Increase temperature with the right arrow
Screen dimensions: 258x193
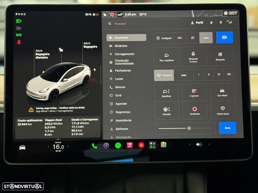pos(68,146)
